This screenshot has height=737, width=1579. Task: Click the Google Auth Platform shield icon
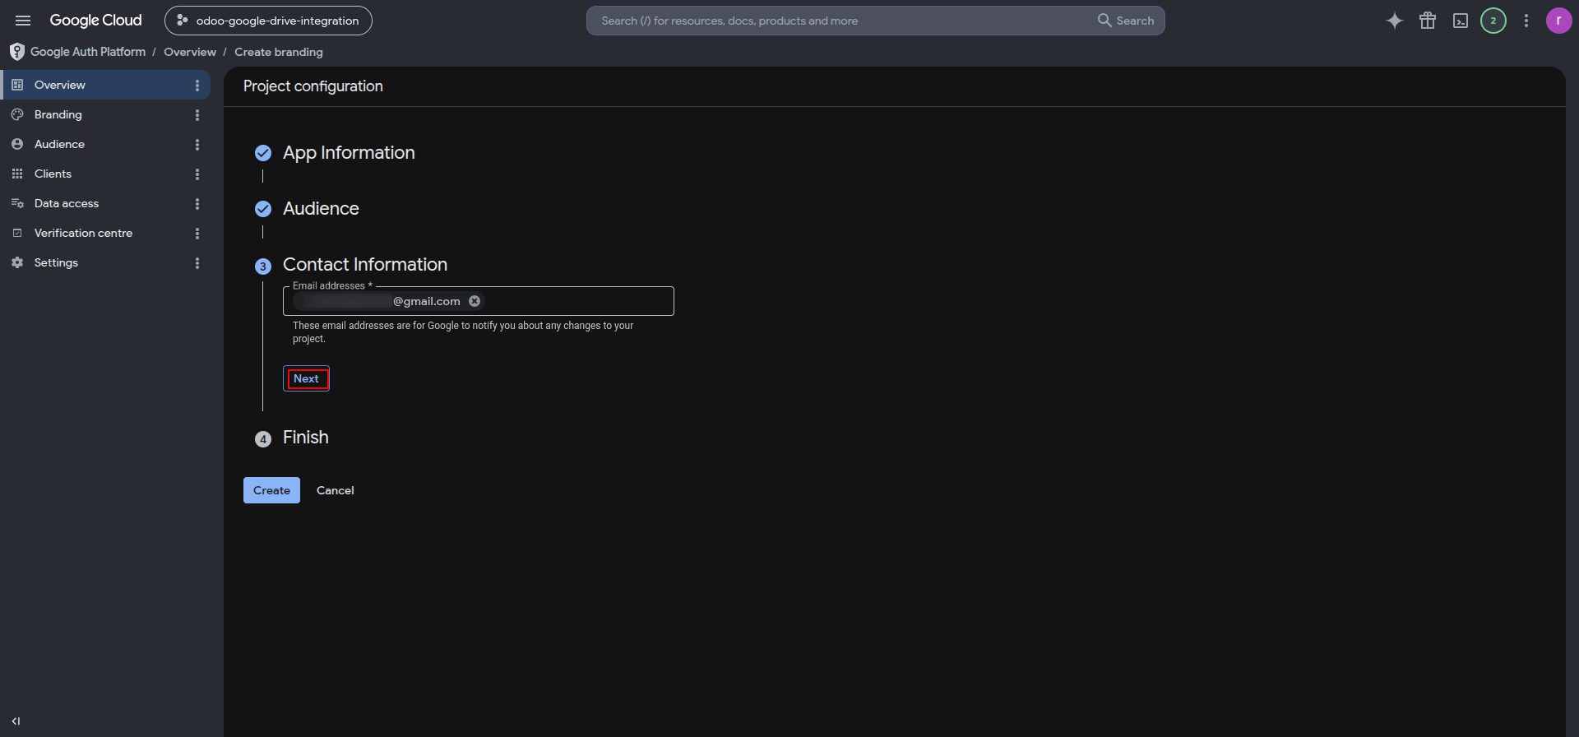(x=16, y=52)
